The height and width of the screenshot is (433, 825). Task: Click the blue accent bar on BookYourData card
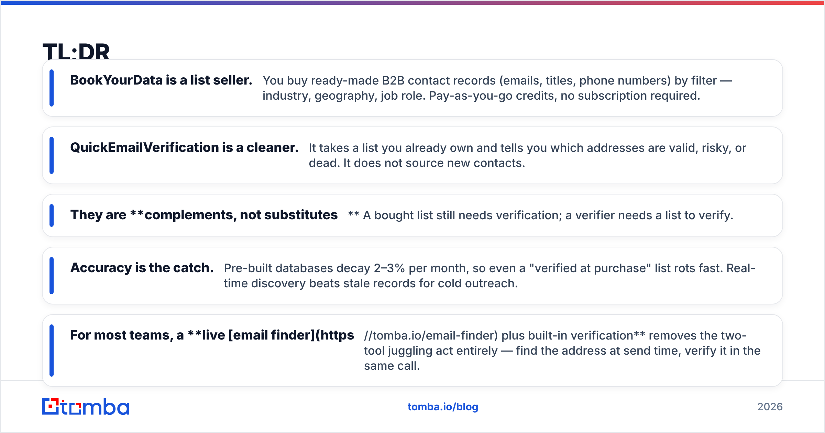[x=52, y=88]
